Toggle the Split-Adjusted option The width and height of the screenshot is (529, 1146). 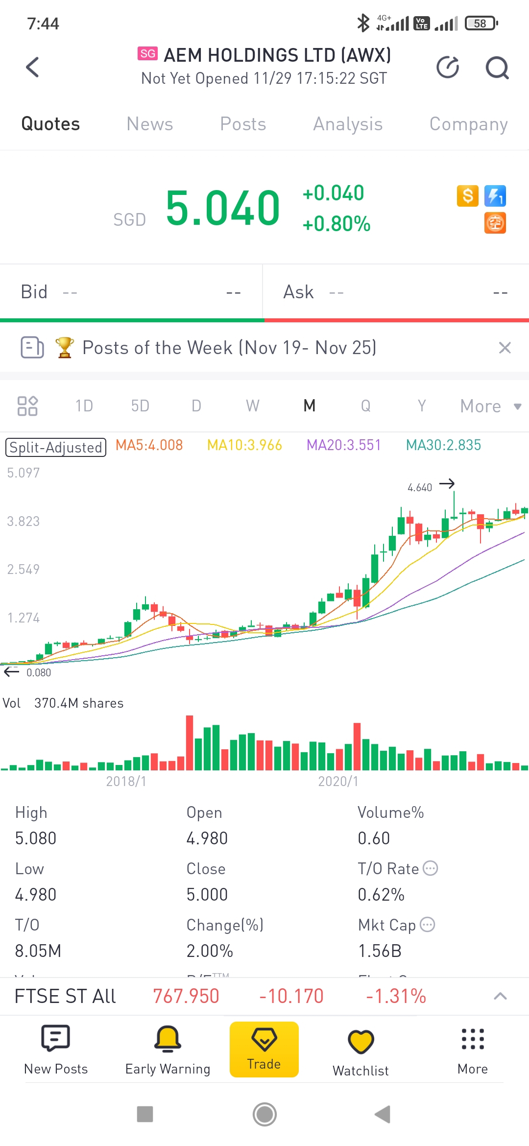pos(56,447)
